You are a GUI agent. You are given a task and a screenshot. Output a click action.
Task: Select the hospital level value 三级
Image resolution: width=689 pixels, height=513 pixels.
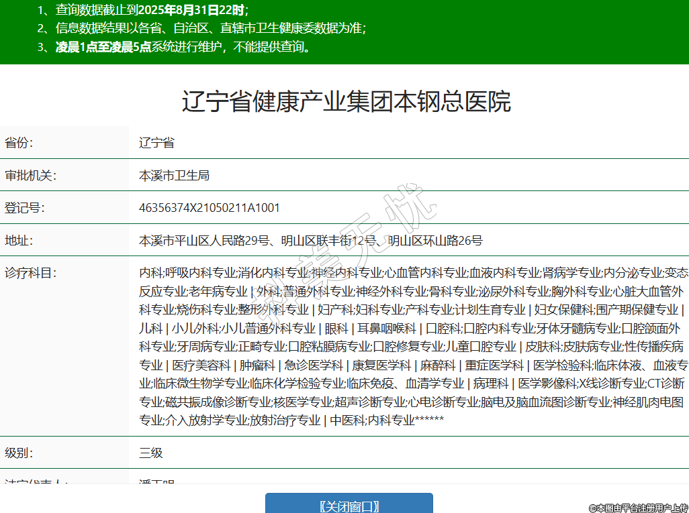(151, 453)
